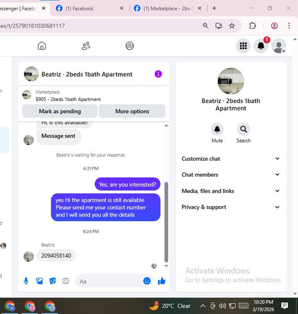Show hidden system tray icons chevron

[203, 306]
